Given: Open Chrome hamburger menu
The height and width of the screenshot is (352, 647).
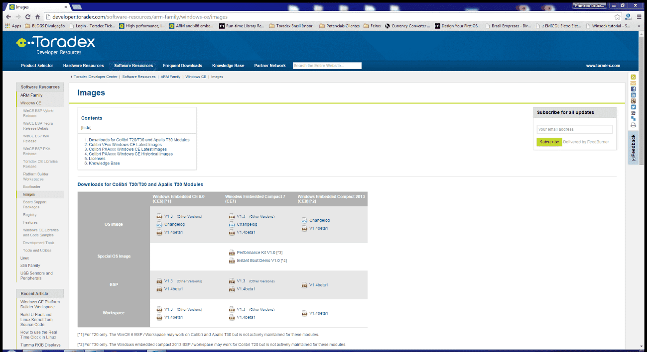Looking at the screenshot, I should pyautogui.click(x=639, y=16).
